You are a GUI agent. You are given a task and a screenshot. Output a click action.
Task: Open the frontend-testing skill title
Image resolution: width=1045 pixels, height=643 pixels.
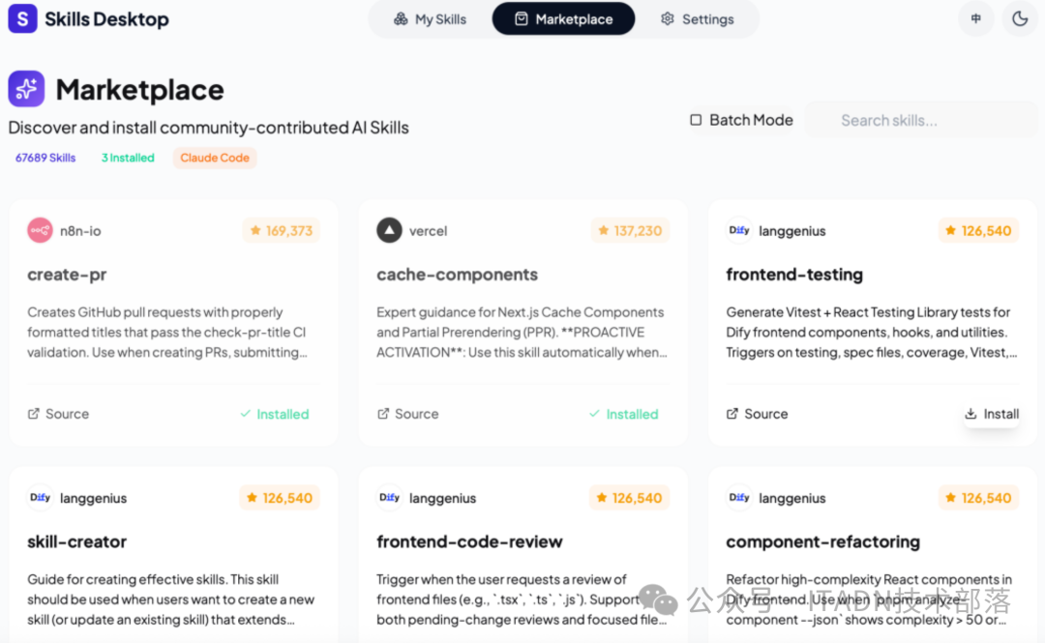point(794,275)
